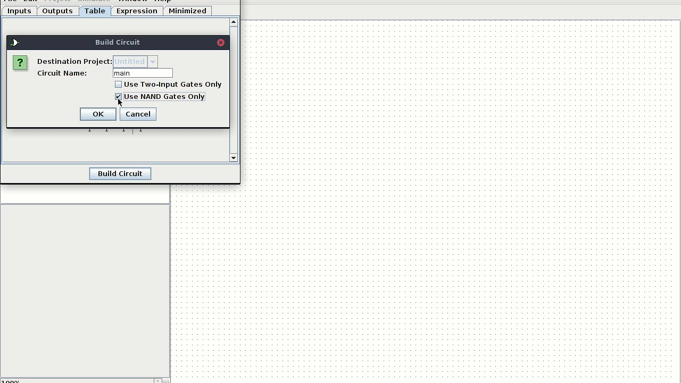The height and width of the screenshot is (383, 681).
Task: Click the truth table scrollbar down arrow
Action: click(234, 157)
